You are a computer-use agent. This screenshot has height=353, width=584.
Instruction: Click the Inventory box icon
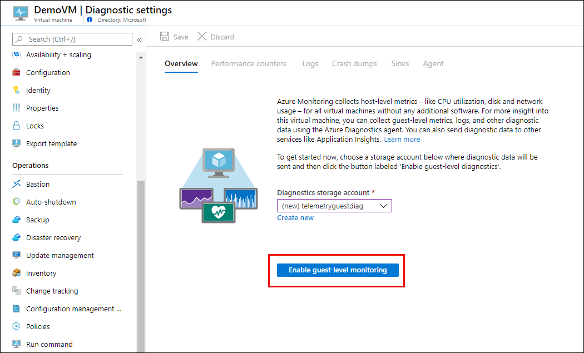point(16,273)
